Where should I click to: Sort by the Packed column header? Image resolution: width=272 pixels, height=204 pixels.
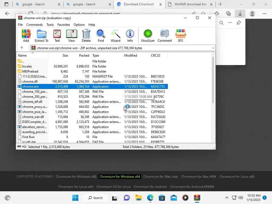(x=80, y=56)
